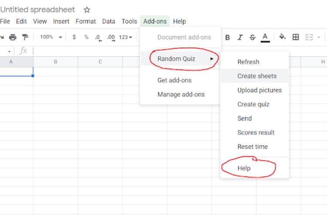Image resolution: width=327 pixels, height=215 pixels.
Task: Expand the Random Quiz submenu arrow
Action: click(x=211, y=59)
